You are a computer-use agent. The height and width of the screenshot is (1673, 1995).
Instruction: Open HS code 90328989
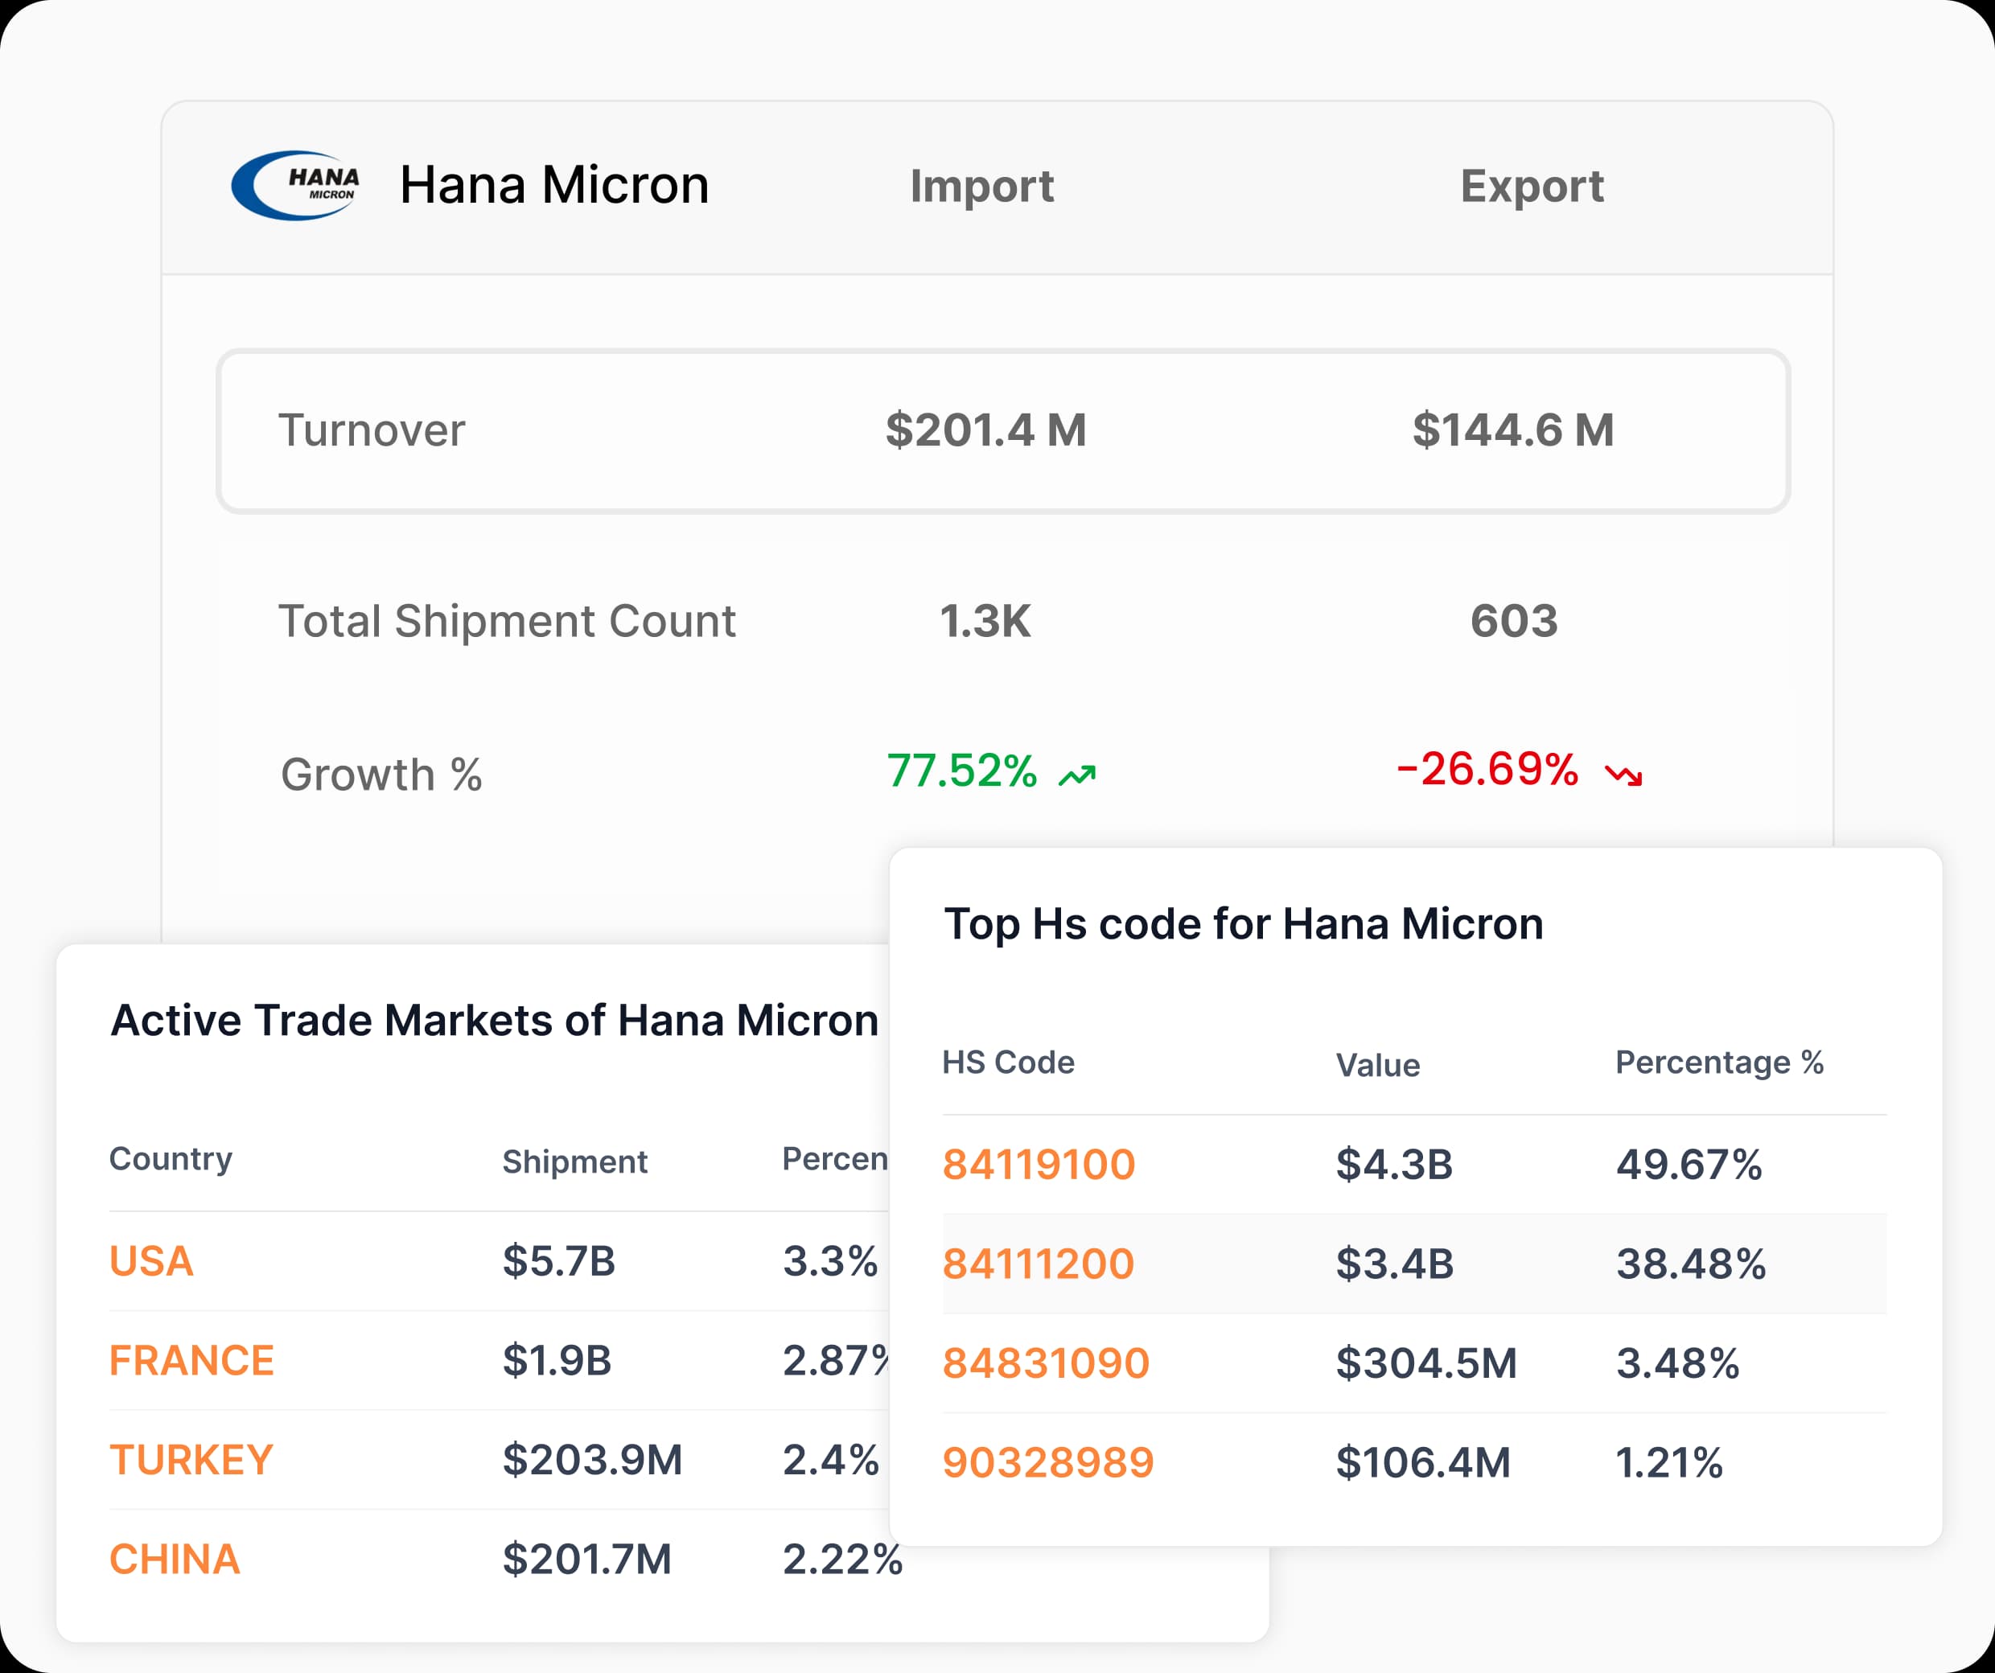click(x=1048, y=1462)
